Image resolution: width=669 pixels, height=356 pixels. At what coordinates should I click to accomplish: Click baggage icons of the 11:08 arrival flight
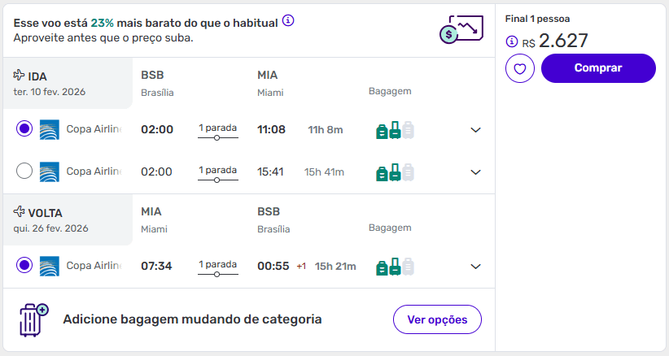pyautogui.click(x=395, y=130)
